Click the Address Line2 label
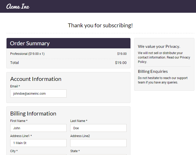Viewport: 196px width, 155px height. click(80, 136)
